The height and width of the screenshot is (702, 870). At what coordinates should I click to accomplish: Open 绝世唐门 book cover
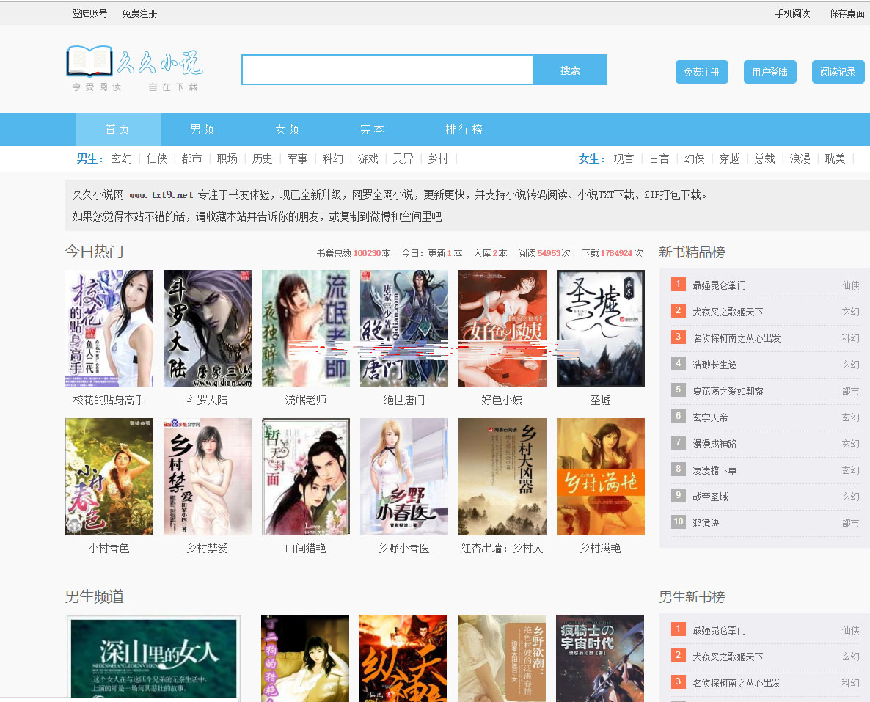pyautogui.click(x=404, y=329)
